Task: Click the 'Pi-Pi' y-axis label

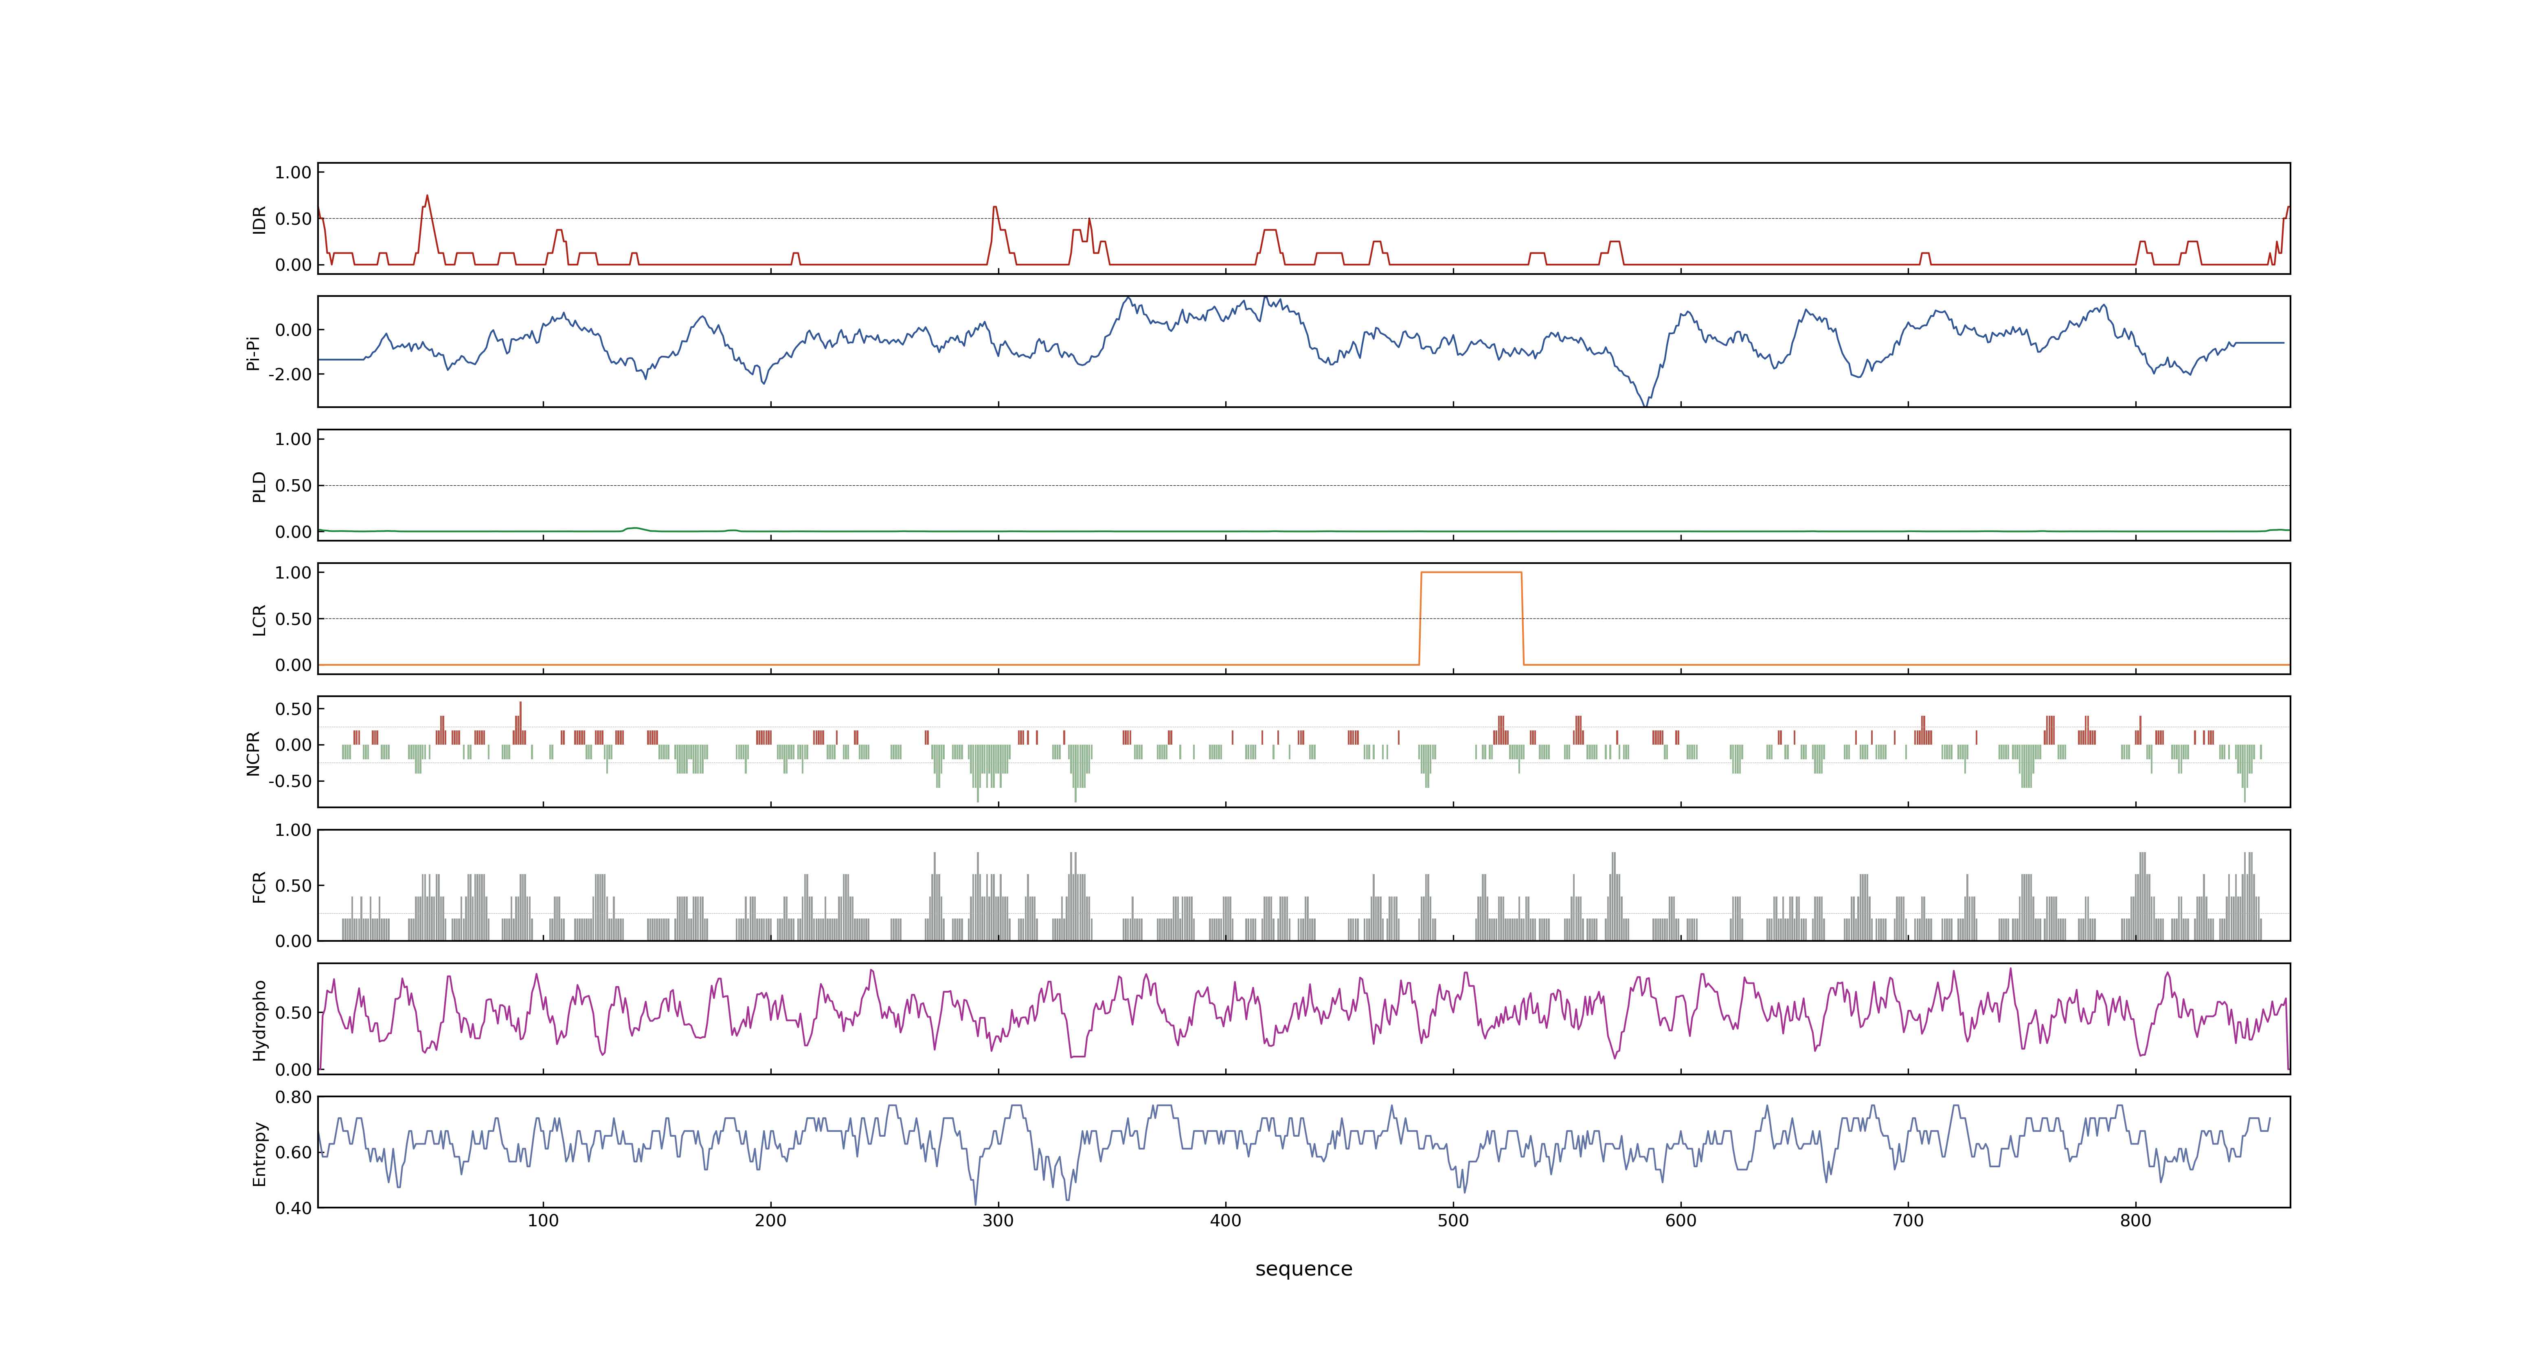Action: pos(253,353)
